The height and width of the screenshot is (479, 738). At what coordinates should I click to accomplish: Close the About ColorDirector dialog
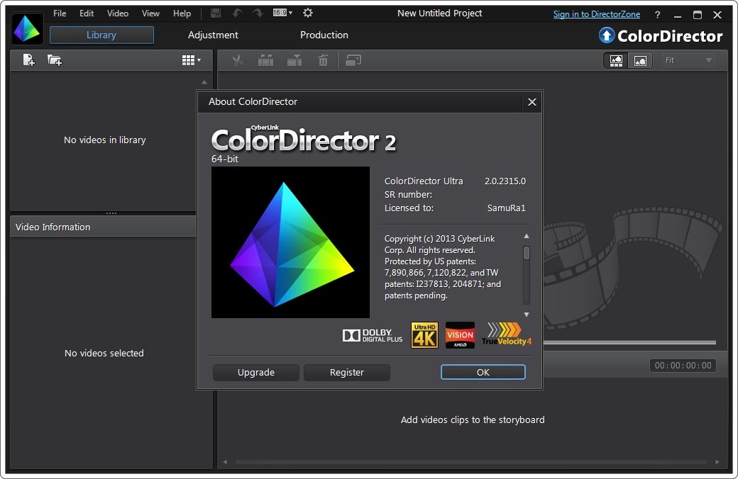532,102
